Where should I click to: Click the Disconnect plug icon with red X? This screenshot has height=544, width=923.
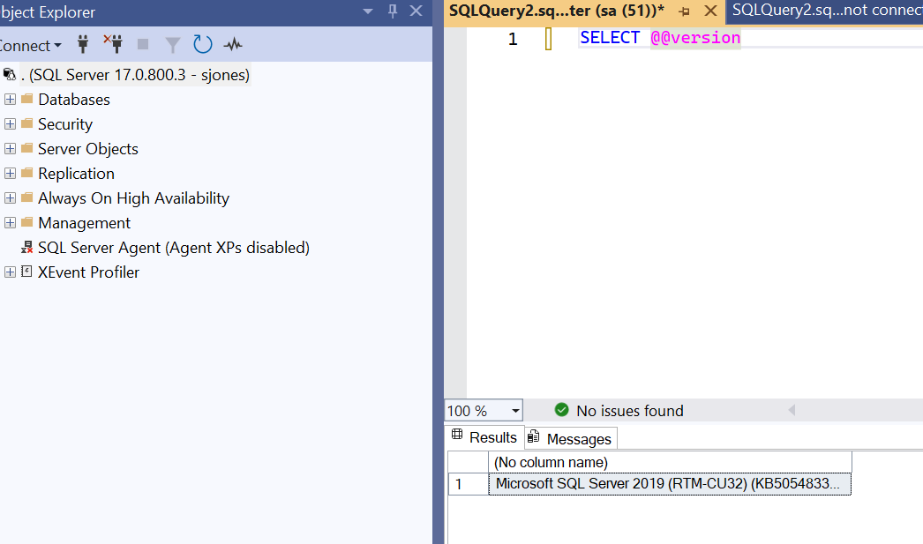[112, 44]
